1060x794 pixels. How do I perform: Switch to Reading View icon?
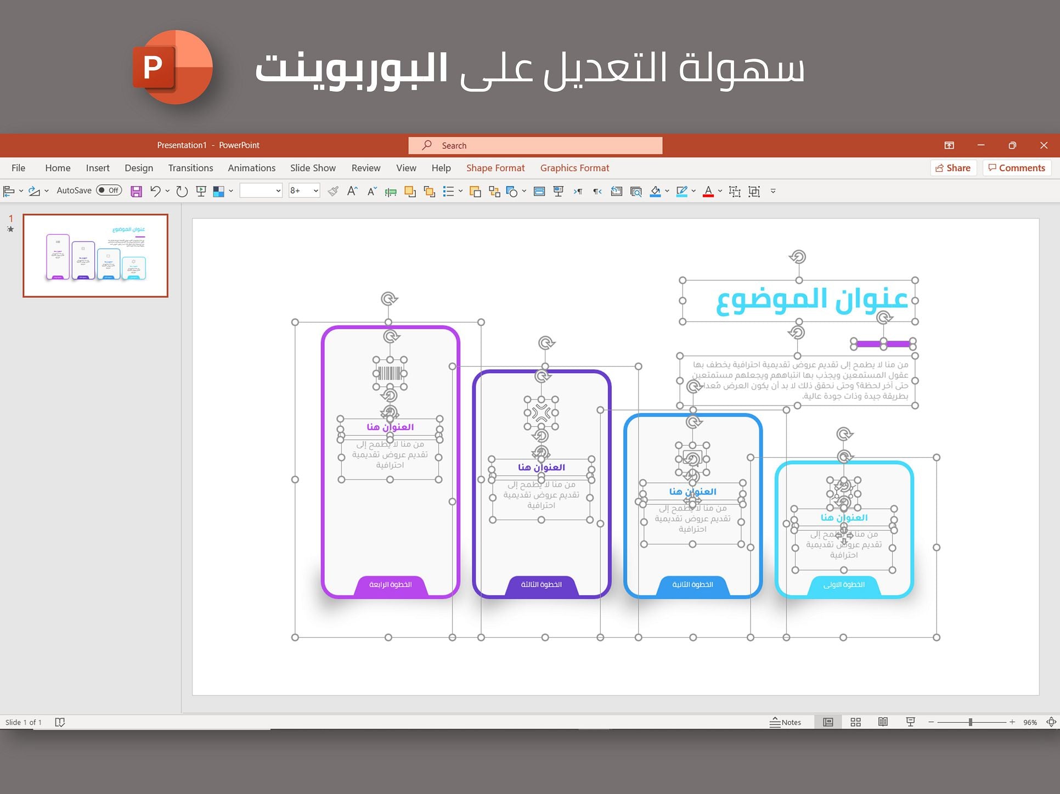[x=883, y=722]
